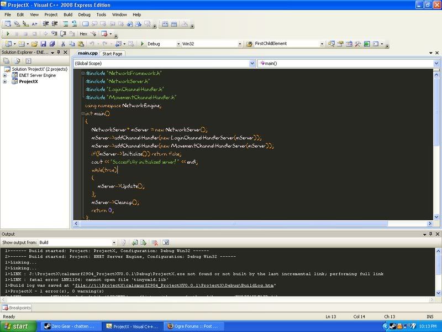Select the main.cpp editor tab
The width and height of the screenshot is (442, 332).
(88, 53)
